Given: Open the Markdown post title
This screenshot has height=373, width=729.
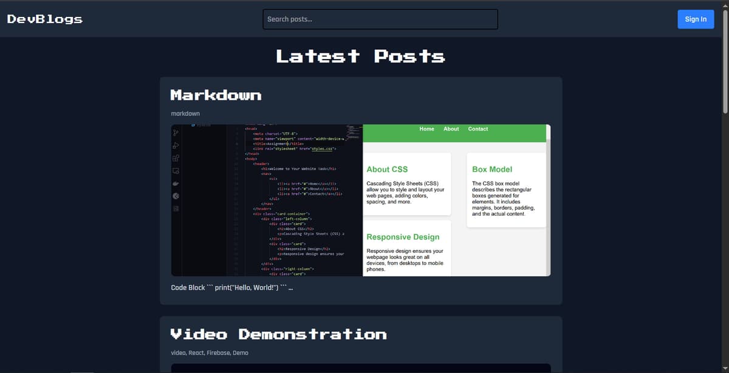Looking at the screenshot, I should pyautogui.click(x=216, y=95).
